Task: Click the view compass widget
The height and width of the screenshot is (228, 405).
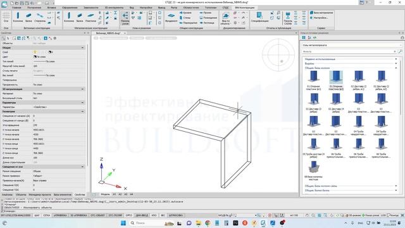Action: (x=278, y=55)
